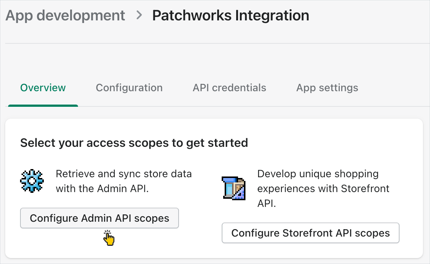Click the yellow hand pointer icon
430x264 pixels.
(x=109, y=238)
